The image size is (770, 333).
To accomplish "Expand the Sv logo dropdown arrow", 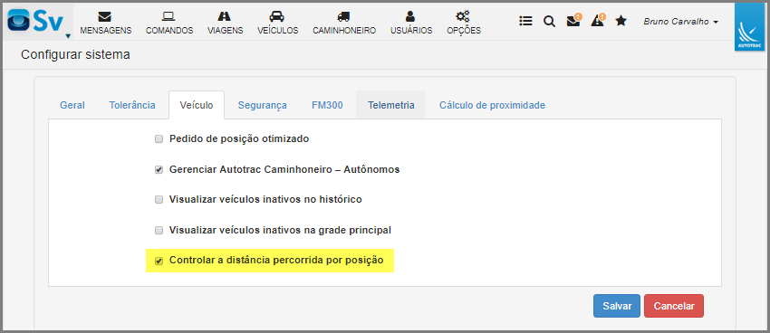I will (68, 36).
